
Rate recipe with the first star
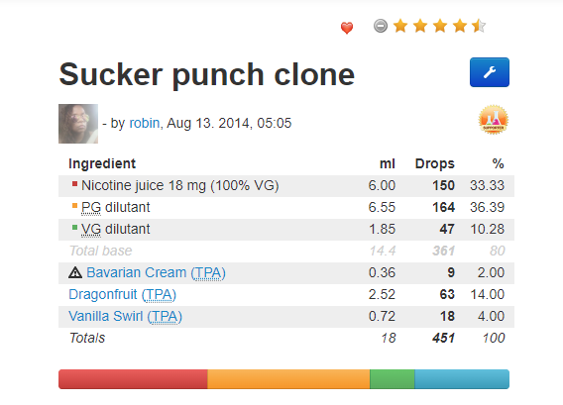(x=400, y=26)
